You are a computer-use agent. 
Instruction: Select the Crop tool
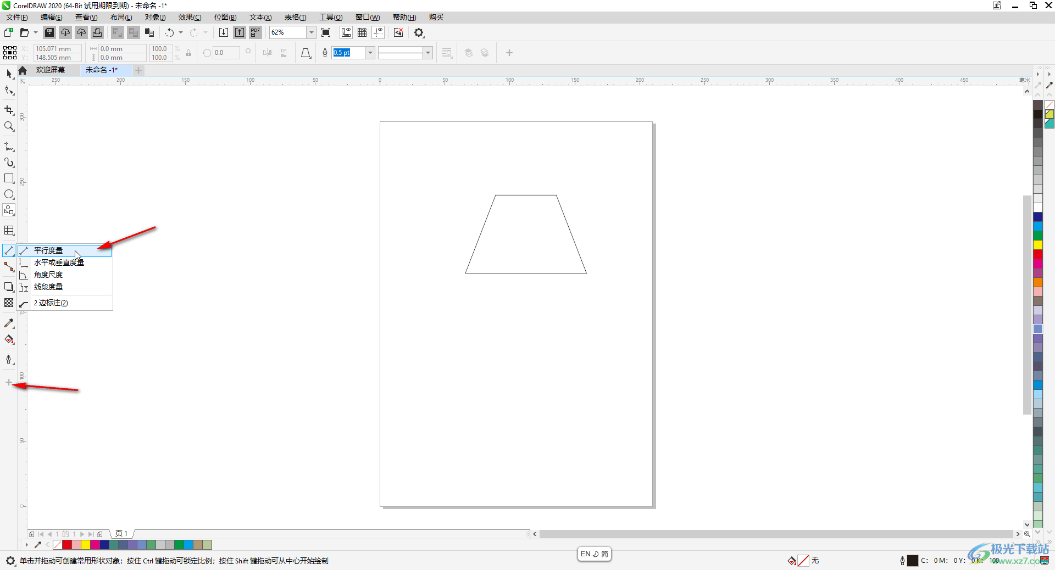9,110
